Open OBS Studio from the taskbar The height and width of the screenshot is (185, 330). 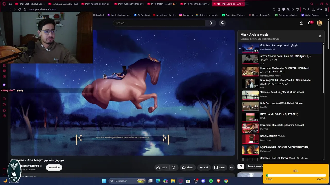point(196,181)
